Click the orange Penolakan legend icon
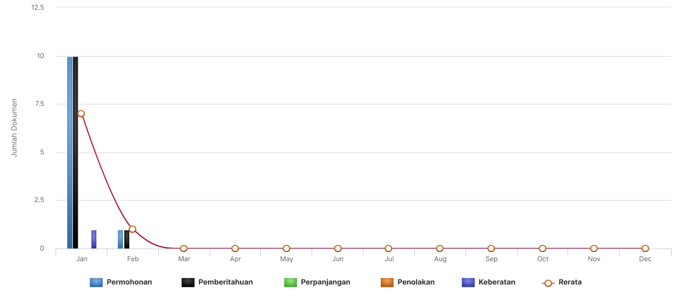679x303 pixels. pos(387,282)
